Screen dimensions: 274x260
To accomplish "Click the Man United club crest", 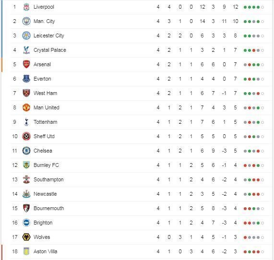I will pos(26,107).
